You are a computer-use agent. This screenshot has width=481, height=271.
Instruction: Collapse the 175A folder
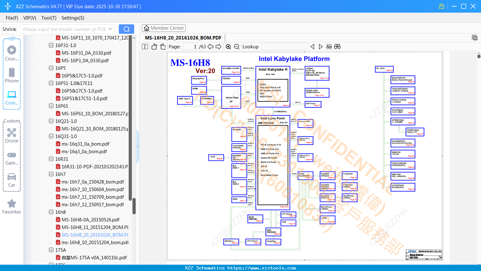click(x=51, y=250)
